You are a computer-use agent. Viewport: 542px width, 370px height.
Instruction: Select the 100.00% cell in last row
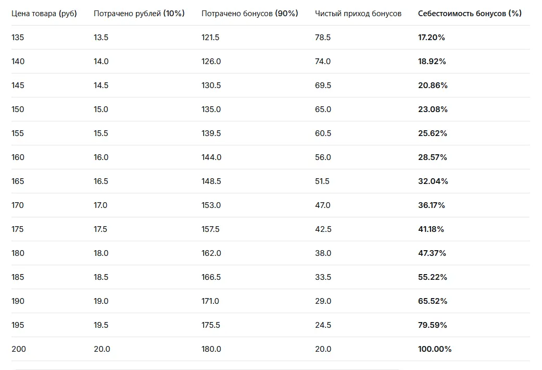tap(435, 349)
